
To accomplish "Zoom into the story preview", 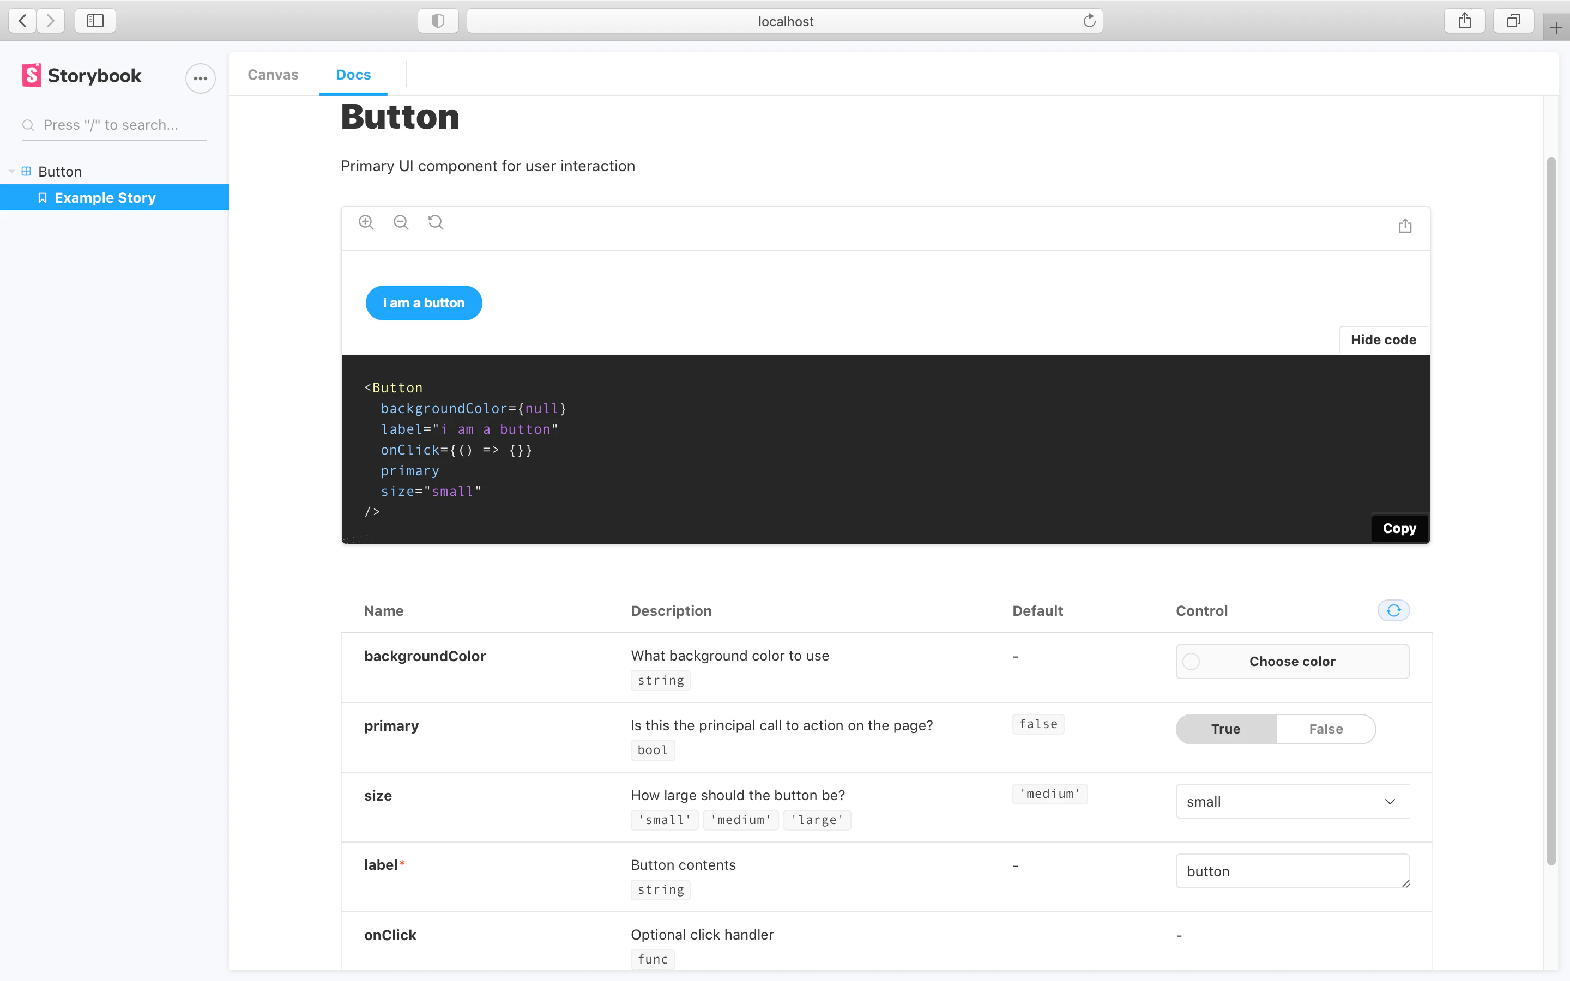I will coord(366,222).
